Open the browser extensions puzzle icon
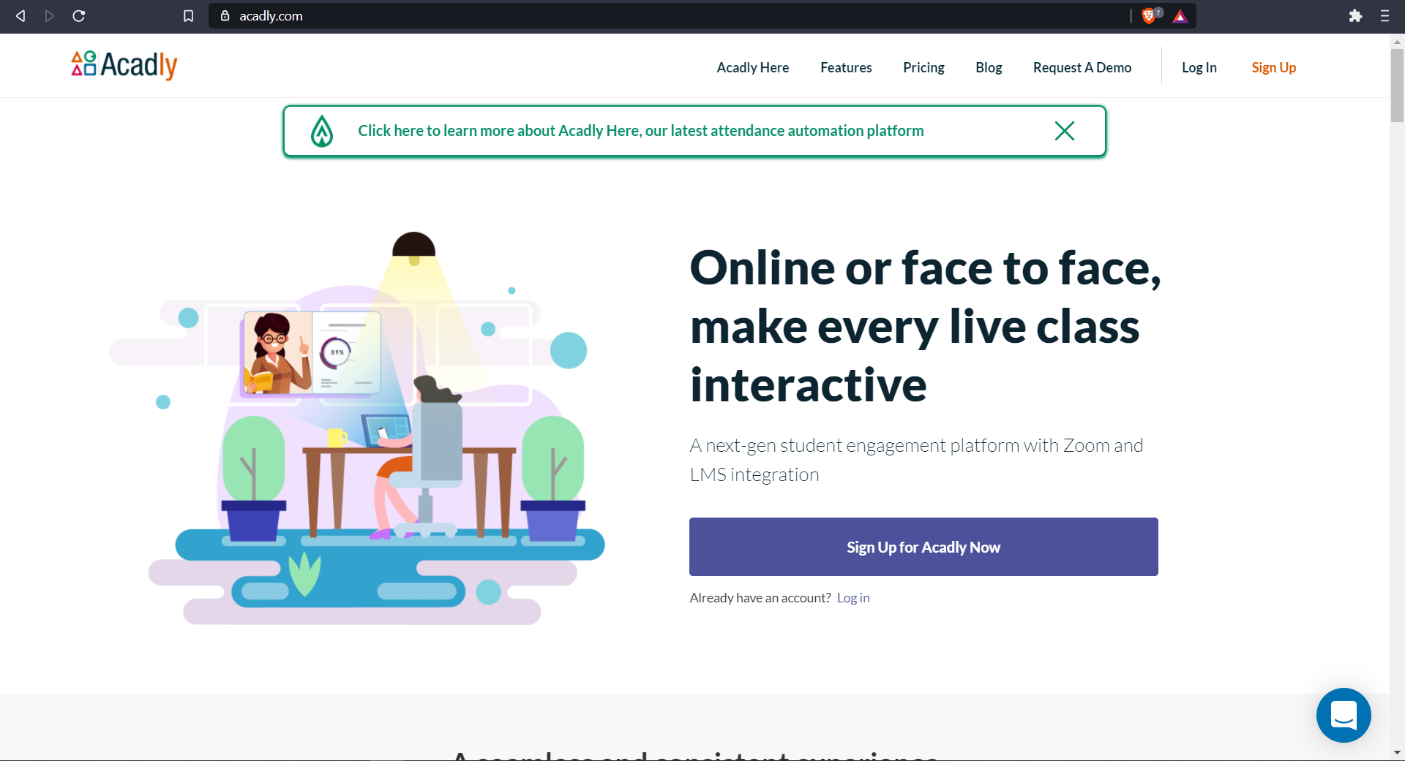The height and width of the screenshot is (761, 1405). coord(1355,16)
